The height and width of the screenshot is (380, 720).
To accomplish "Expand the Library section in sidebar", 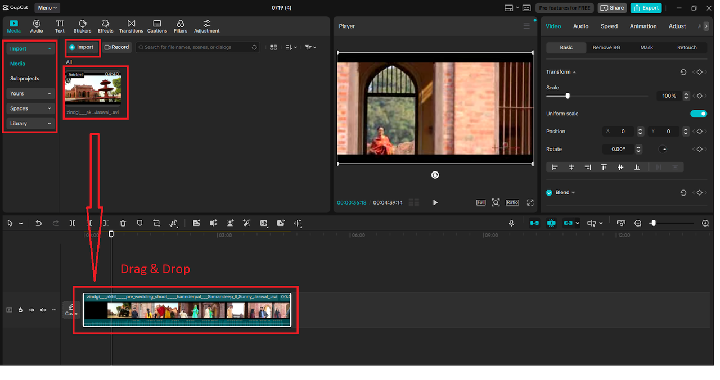I will (x=30, y=123).
